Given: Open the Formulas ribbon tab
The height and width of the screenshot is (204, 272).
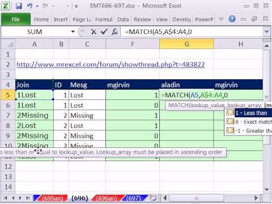Looking at the screenshot, I should click(x=104, y=19).
